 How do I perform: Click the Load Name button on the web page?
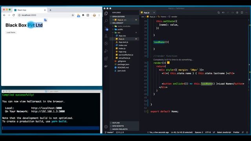(11, 33)
